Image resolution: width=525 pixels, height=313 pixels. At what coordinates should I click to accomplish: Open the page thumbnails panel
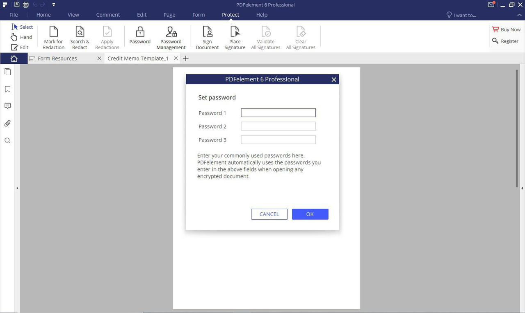(7, 72)
